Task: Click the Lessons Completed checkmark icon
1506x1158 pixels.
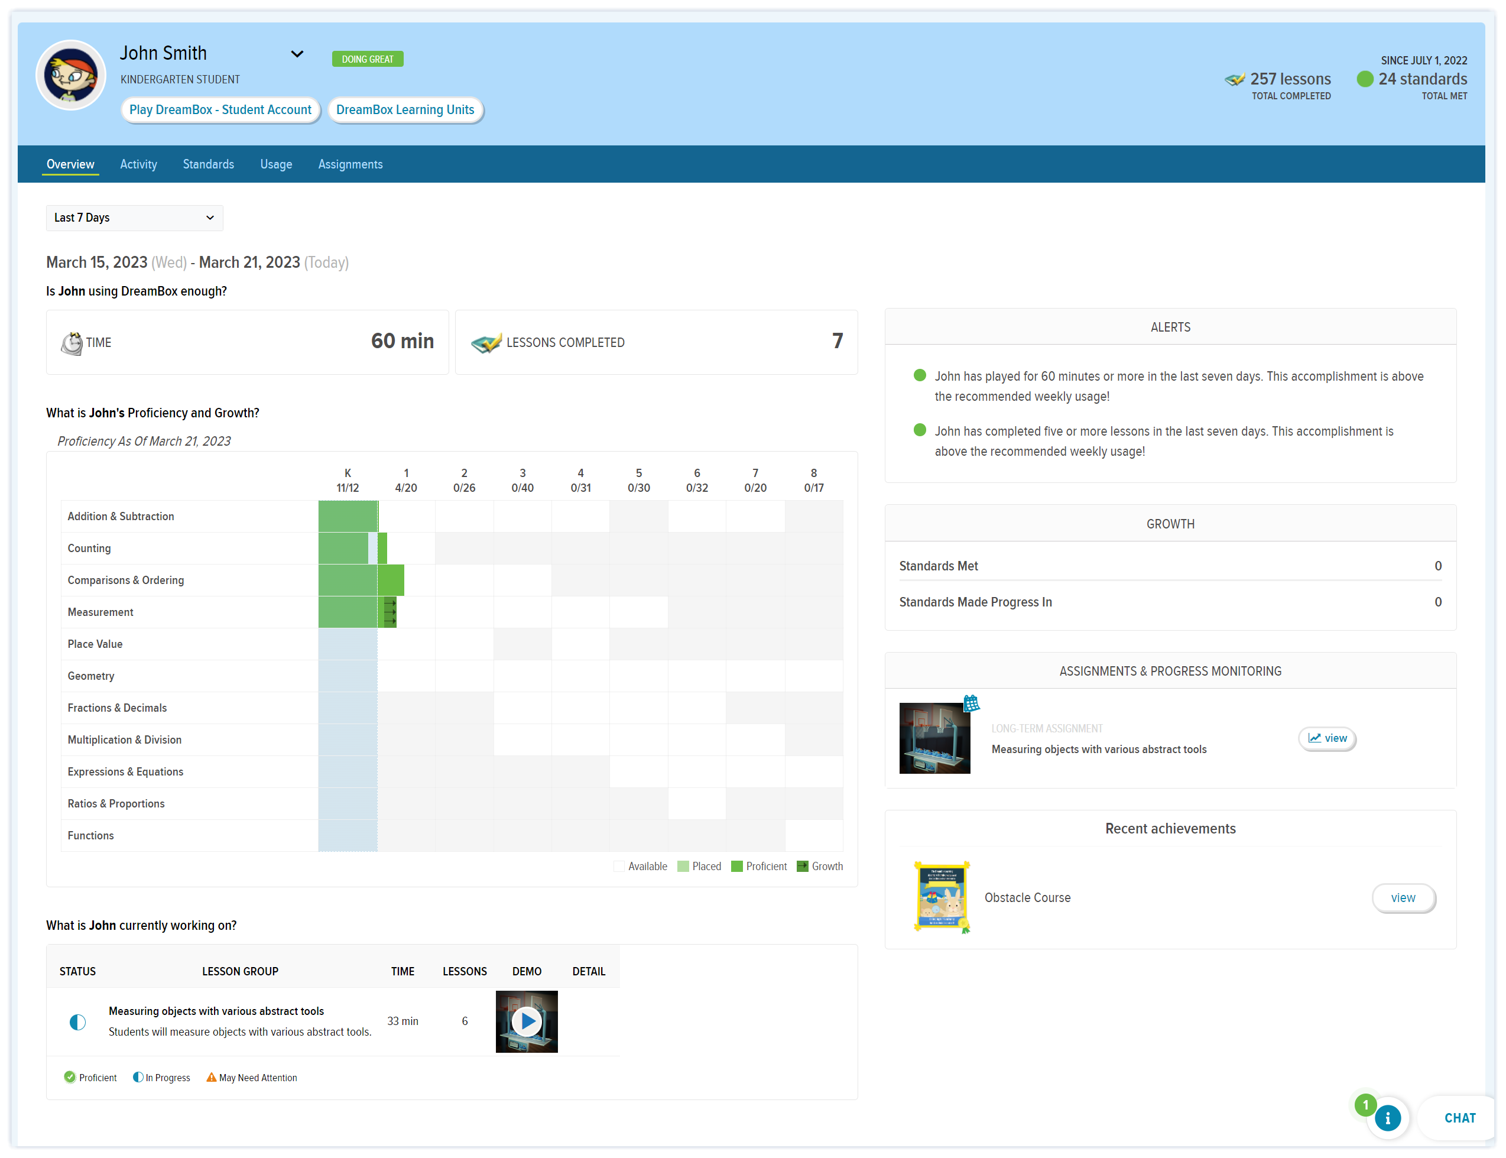Action: click(486, 343)
